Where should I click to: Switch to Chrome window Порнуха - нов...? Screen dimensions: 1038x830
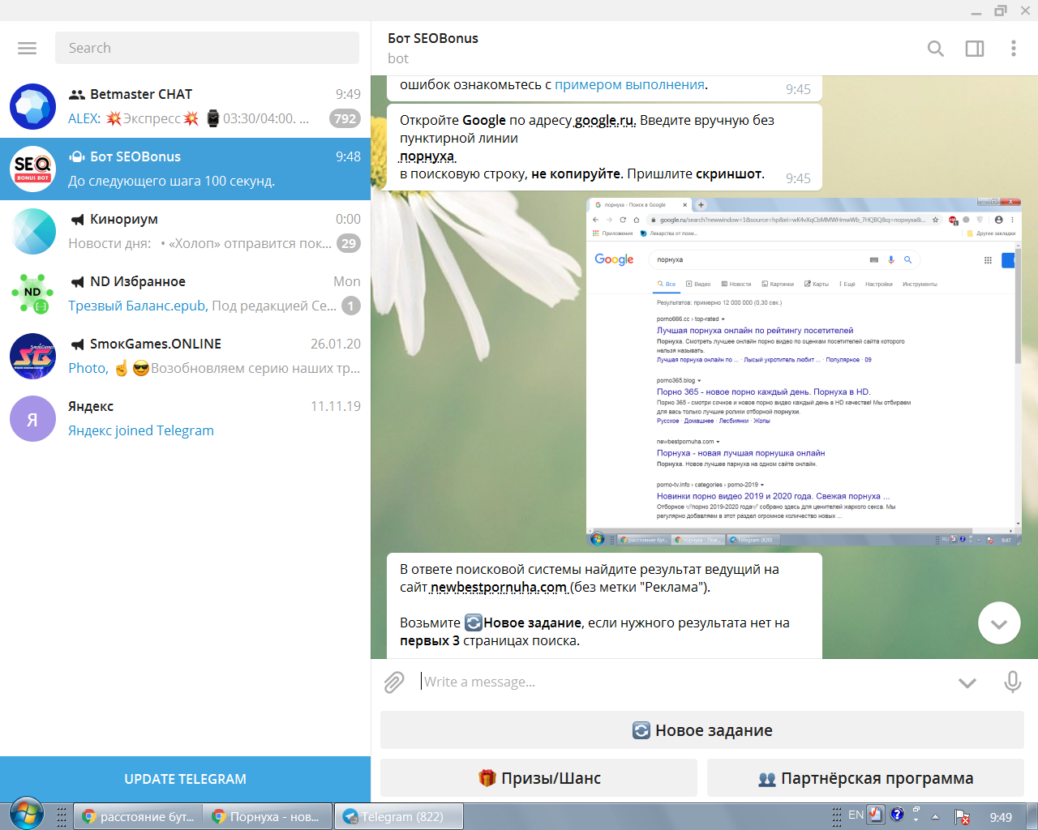(268, 816)
